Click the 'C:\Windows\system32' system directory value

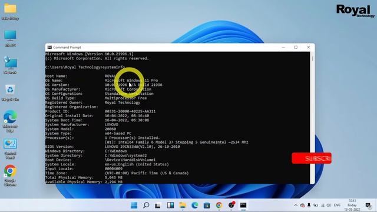coord(125,155)
